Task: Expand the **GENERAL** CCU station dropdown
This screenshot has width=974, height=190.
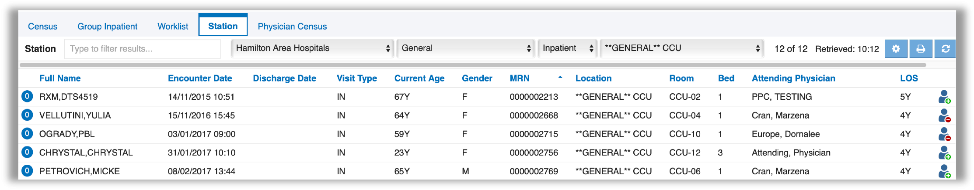Action: (682, 48)
